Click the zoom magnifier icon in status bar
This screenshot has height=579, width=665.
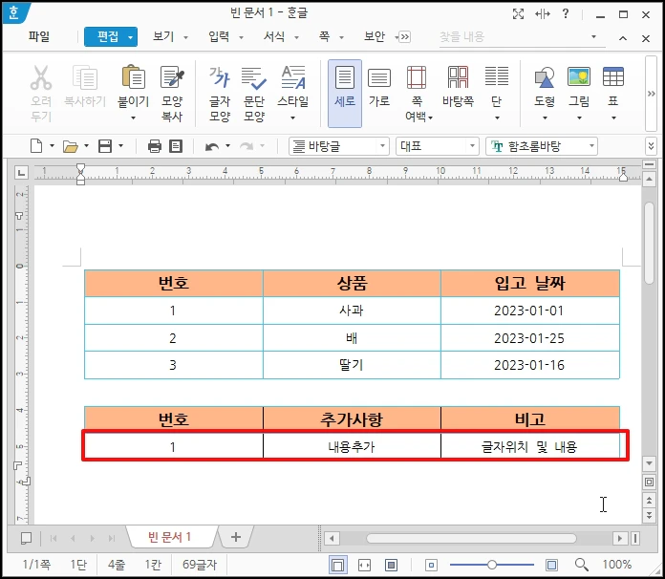click(x=582, y=565)
